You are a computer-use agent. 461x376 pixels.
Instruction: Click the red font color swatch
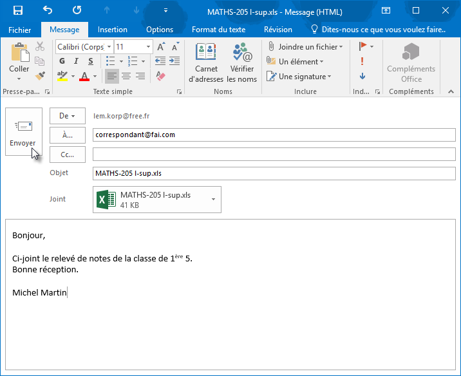click(85, 76)
